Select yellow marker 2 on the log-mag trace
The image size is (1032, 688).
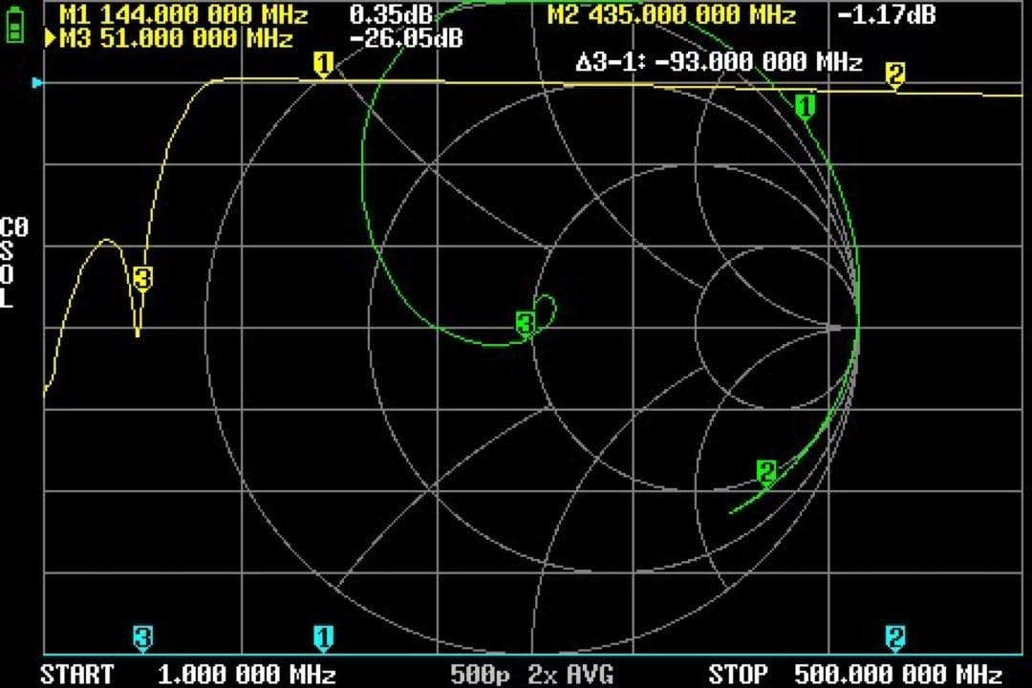pos(895,74)
